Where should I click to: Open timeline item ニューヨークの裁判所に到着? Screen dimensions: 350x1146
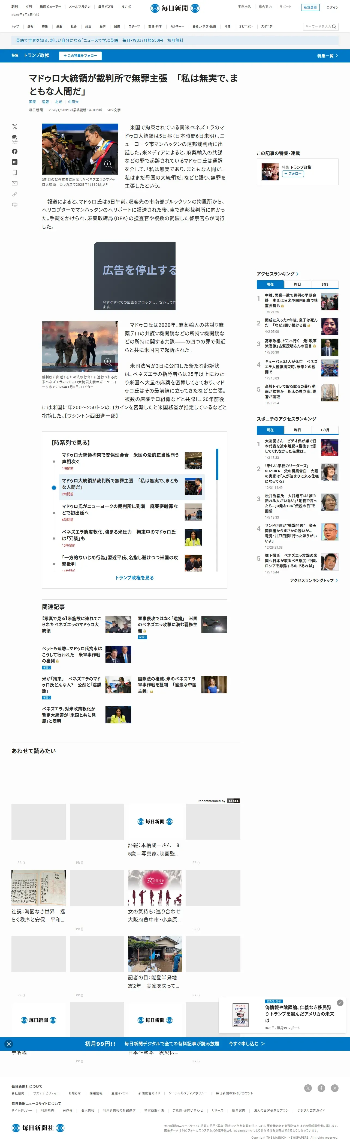(120, 509)
